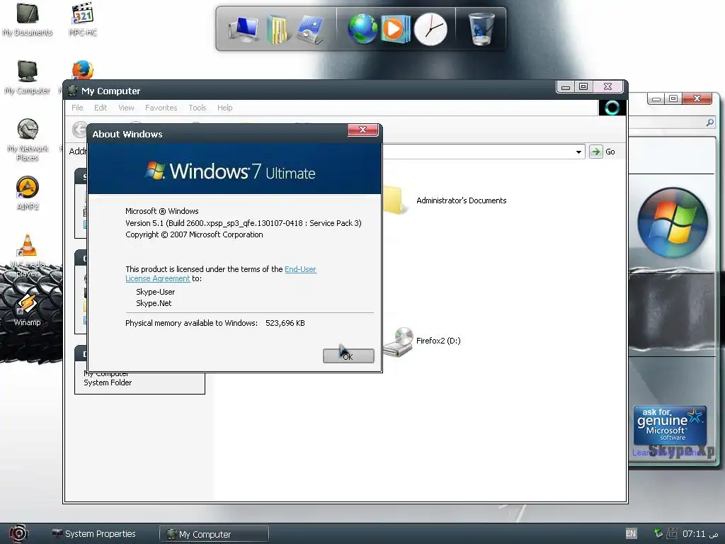The width and height of the screenshot is (725, 544).
Task: Launch AIMP2 desktop shortcut
Action: (28, 193)
